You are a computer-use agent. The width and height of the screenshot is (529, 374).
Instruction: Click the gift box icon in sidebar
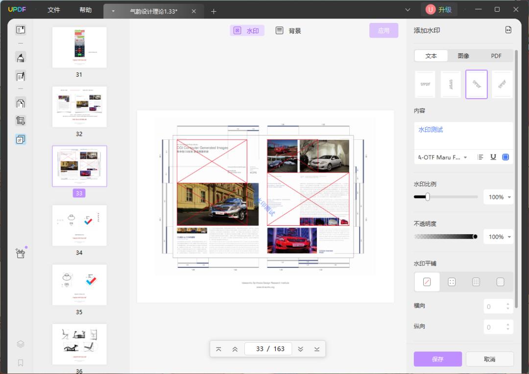pyautogui.click(x=21, y=253)
